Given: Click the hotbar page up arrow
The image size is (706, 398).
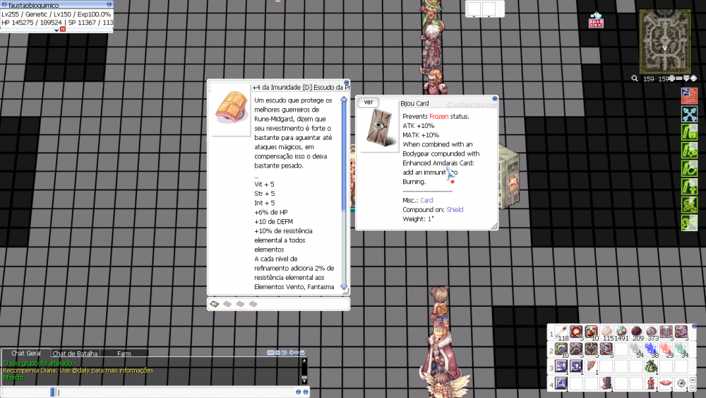Looking at the screenshot, I should [x=693, y=381].
